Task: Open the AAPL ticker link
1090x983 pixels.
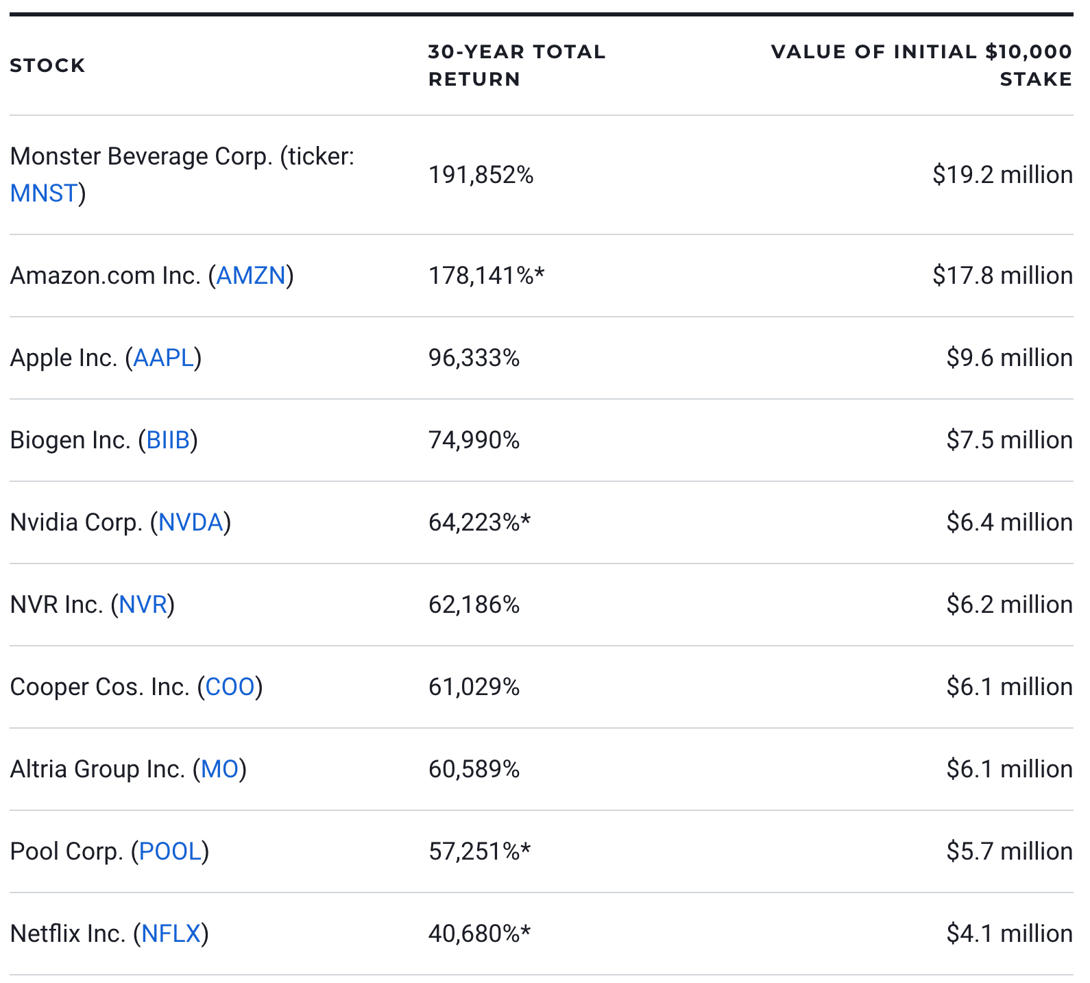Action: tap(163, 358)
